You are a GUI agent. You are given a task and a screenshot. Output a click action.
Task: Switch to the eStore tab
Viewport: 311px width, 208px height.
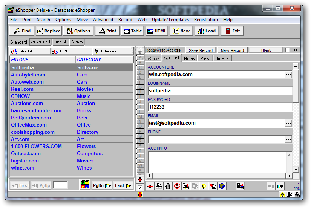pyautogui.click(x=154, y=58)
